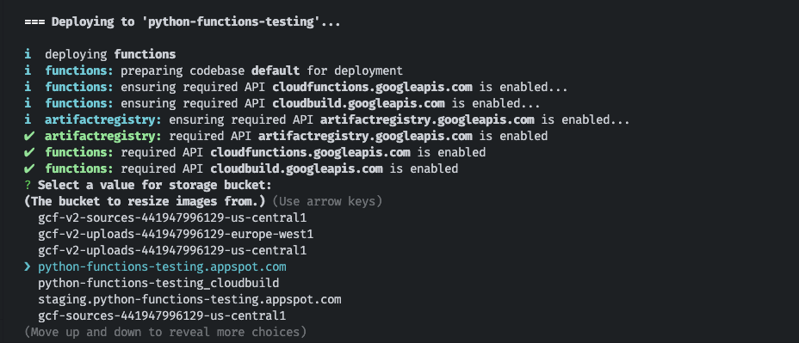Click the green question mark prompt icon
Image resolution: width=799 pixels, height=343 pixels.
click(28, 185)
